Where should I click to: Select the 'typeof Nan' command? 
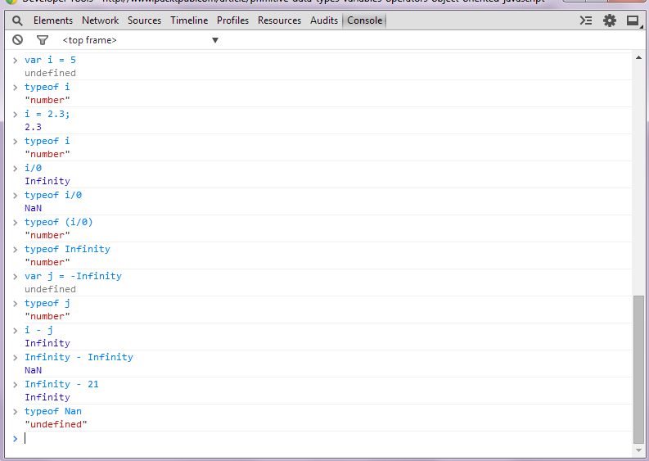(x=53, y=411)
